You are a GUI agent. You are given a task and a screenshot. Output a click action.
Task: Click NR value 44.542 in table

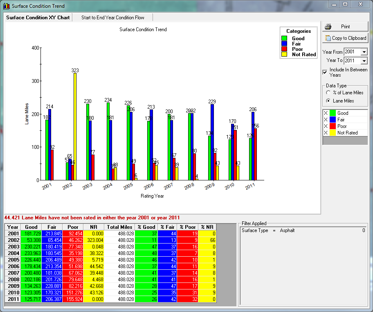click(94, 266)
